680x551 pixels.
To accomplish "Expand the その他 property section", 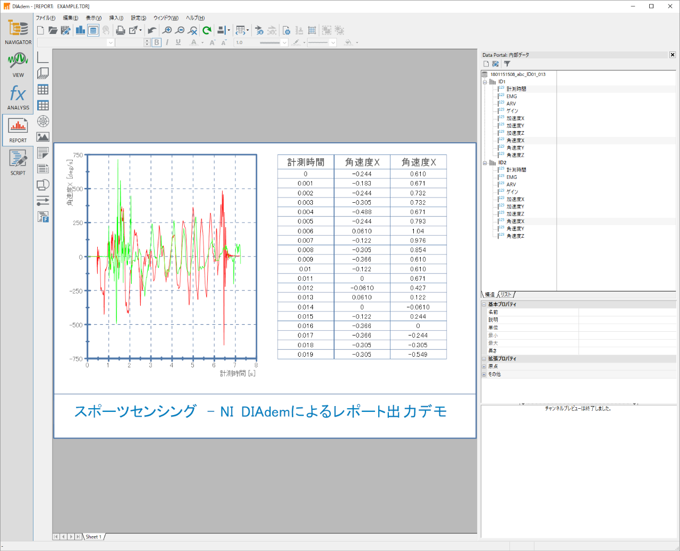I will click(x=484, y=374).
